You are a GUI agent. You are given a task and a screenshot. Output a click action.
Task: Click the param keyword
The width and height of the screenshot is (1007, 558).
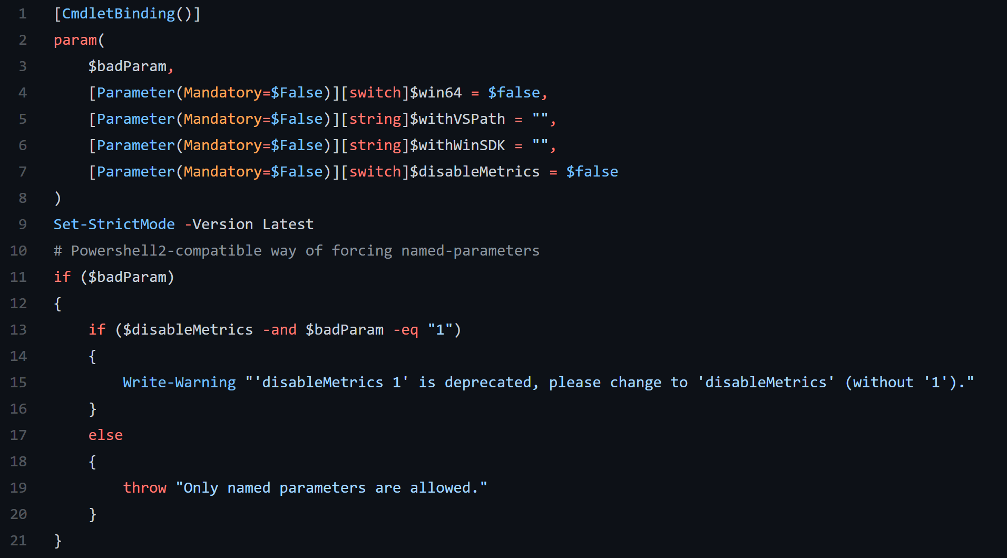[75, 40]
